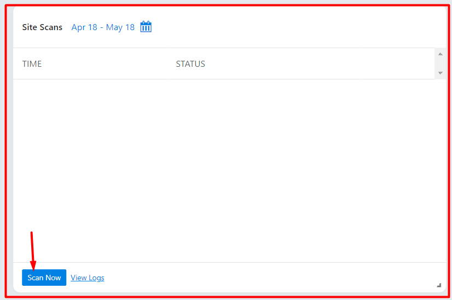Click the scrollbar up arrow
The width and height of the screenshot is (452, 300).
(440, 54)
